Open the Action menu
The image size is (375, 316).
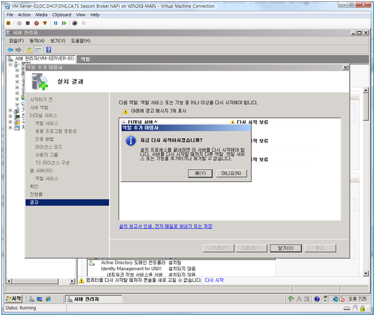point(24,15)
